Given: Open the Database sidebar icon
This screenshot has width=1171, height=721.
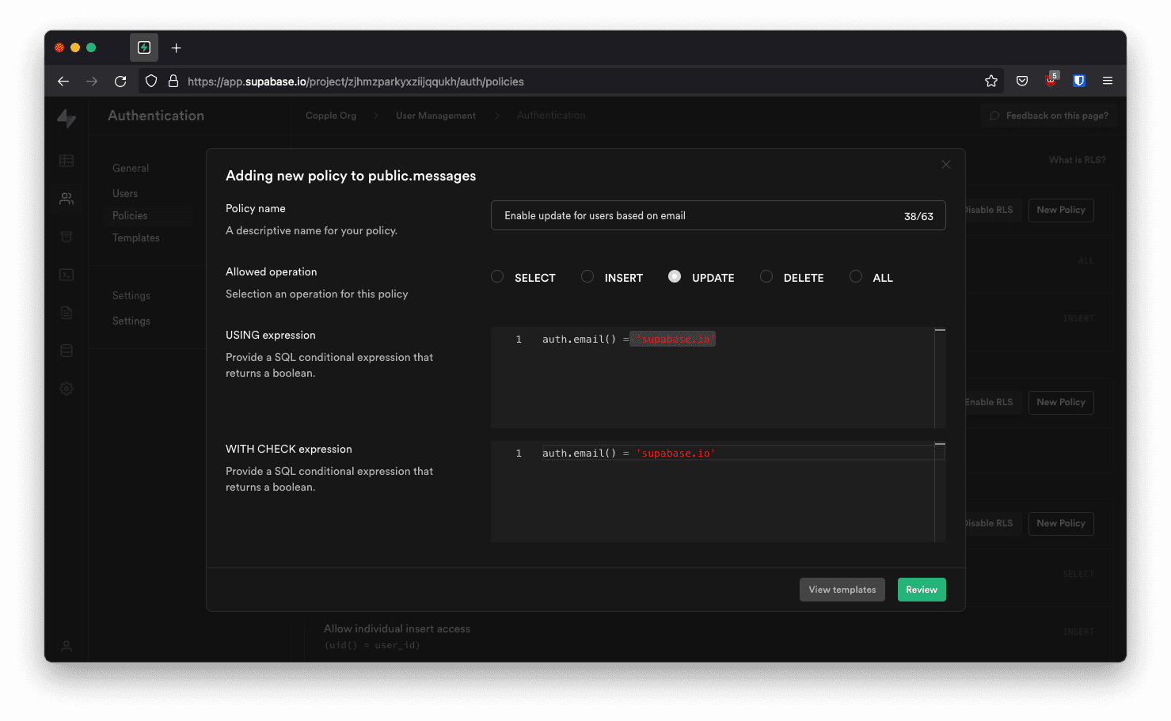Looking at the screenshot, I should pos(67,351).
